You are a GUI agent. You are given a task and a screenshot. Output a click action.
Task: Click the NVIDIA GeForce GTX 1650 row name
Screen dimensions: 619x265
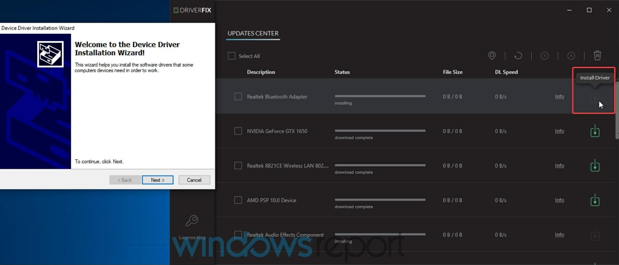(277, 131)
